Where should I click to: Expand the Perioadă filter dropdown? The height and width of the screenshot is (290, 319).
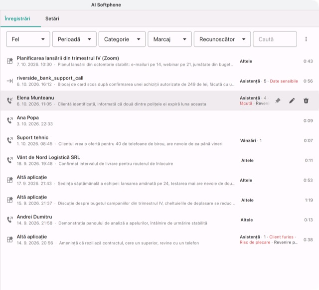tap(74, 39)
